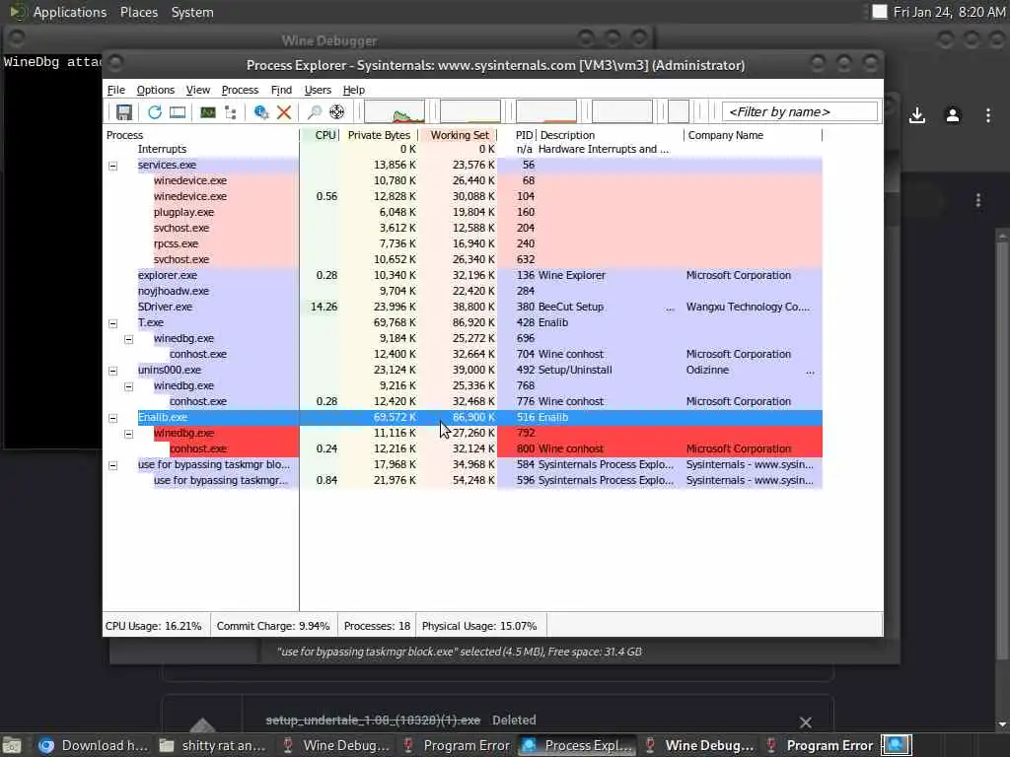Sort by the Description column header
Viewport: 1010px width, 757px height.
click(x=610, y=135)
